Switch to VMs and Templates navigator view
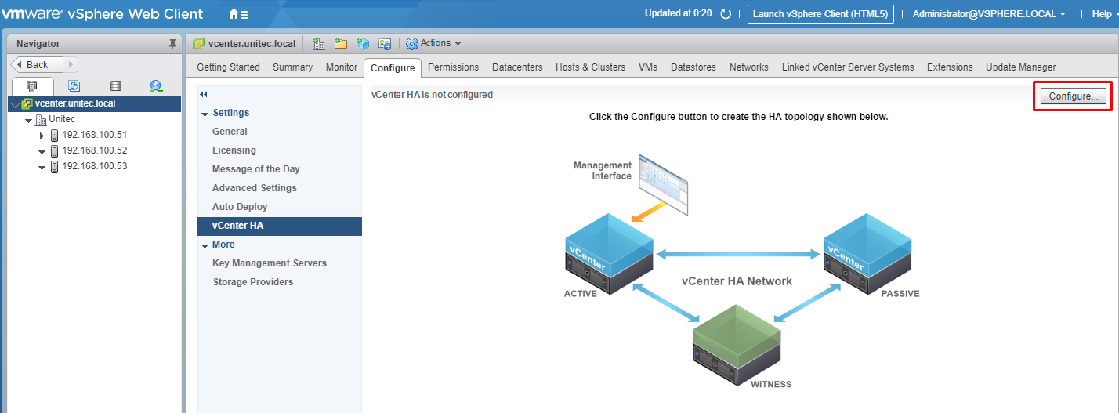 74,86
